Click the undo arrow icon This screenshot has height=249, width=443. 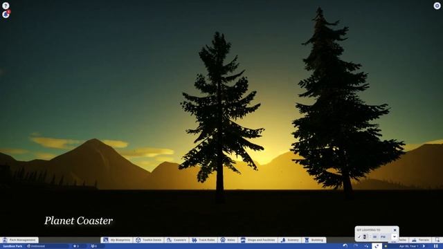pos(345,246)
